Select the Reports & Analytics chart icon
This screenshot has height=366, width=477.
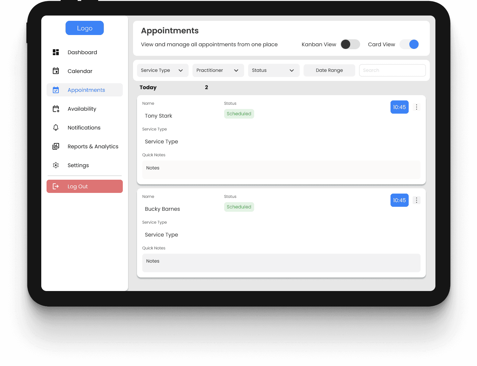coord(56,146)
